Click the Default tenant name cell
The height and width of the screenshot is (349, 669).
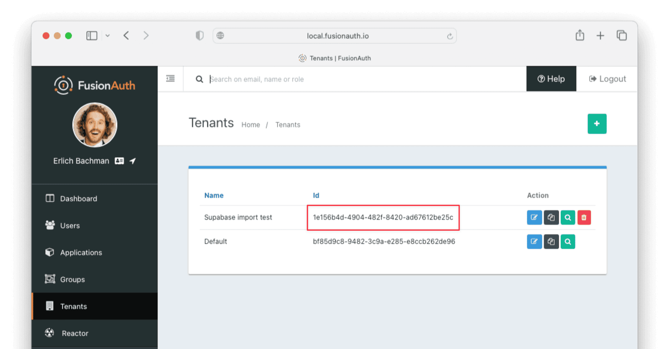coord(215,242)
